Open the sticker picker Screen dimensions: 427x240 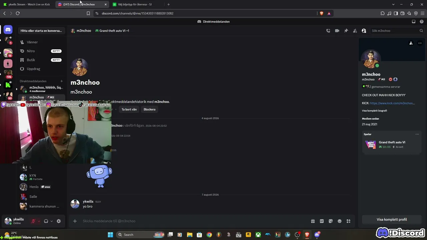point(331,221)
